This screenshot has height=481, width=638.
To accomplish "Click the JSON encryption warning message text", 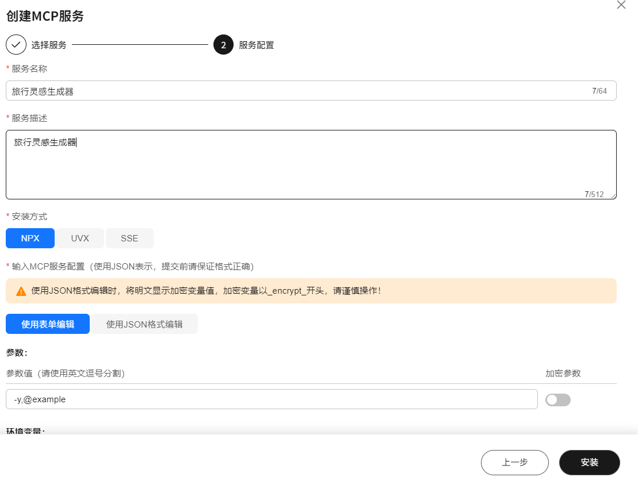I will (207, 291).
